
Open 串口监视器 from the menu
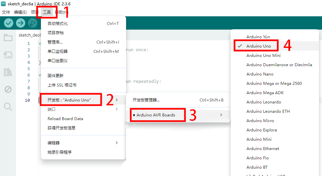click(x=83, y=51)
